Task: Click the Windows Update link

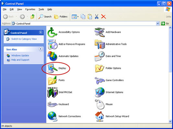Action: tap(20, 55)
